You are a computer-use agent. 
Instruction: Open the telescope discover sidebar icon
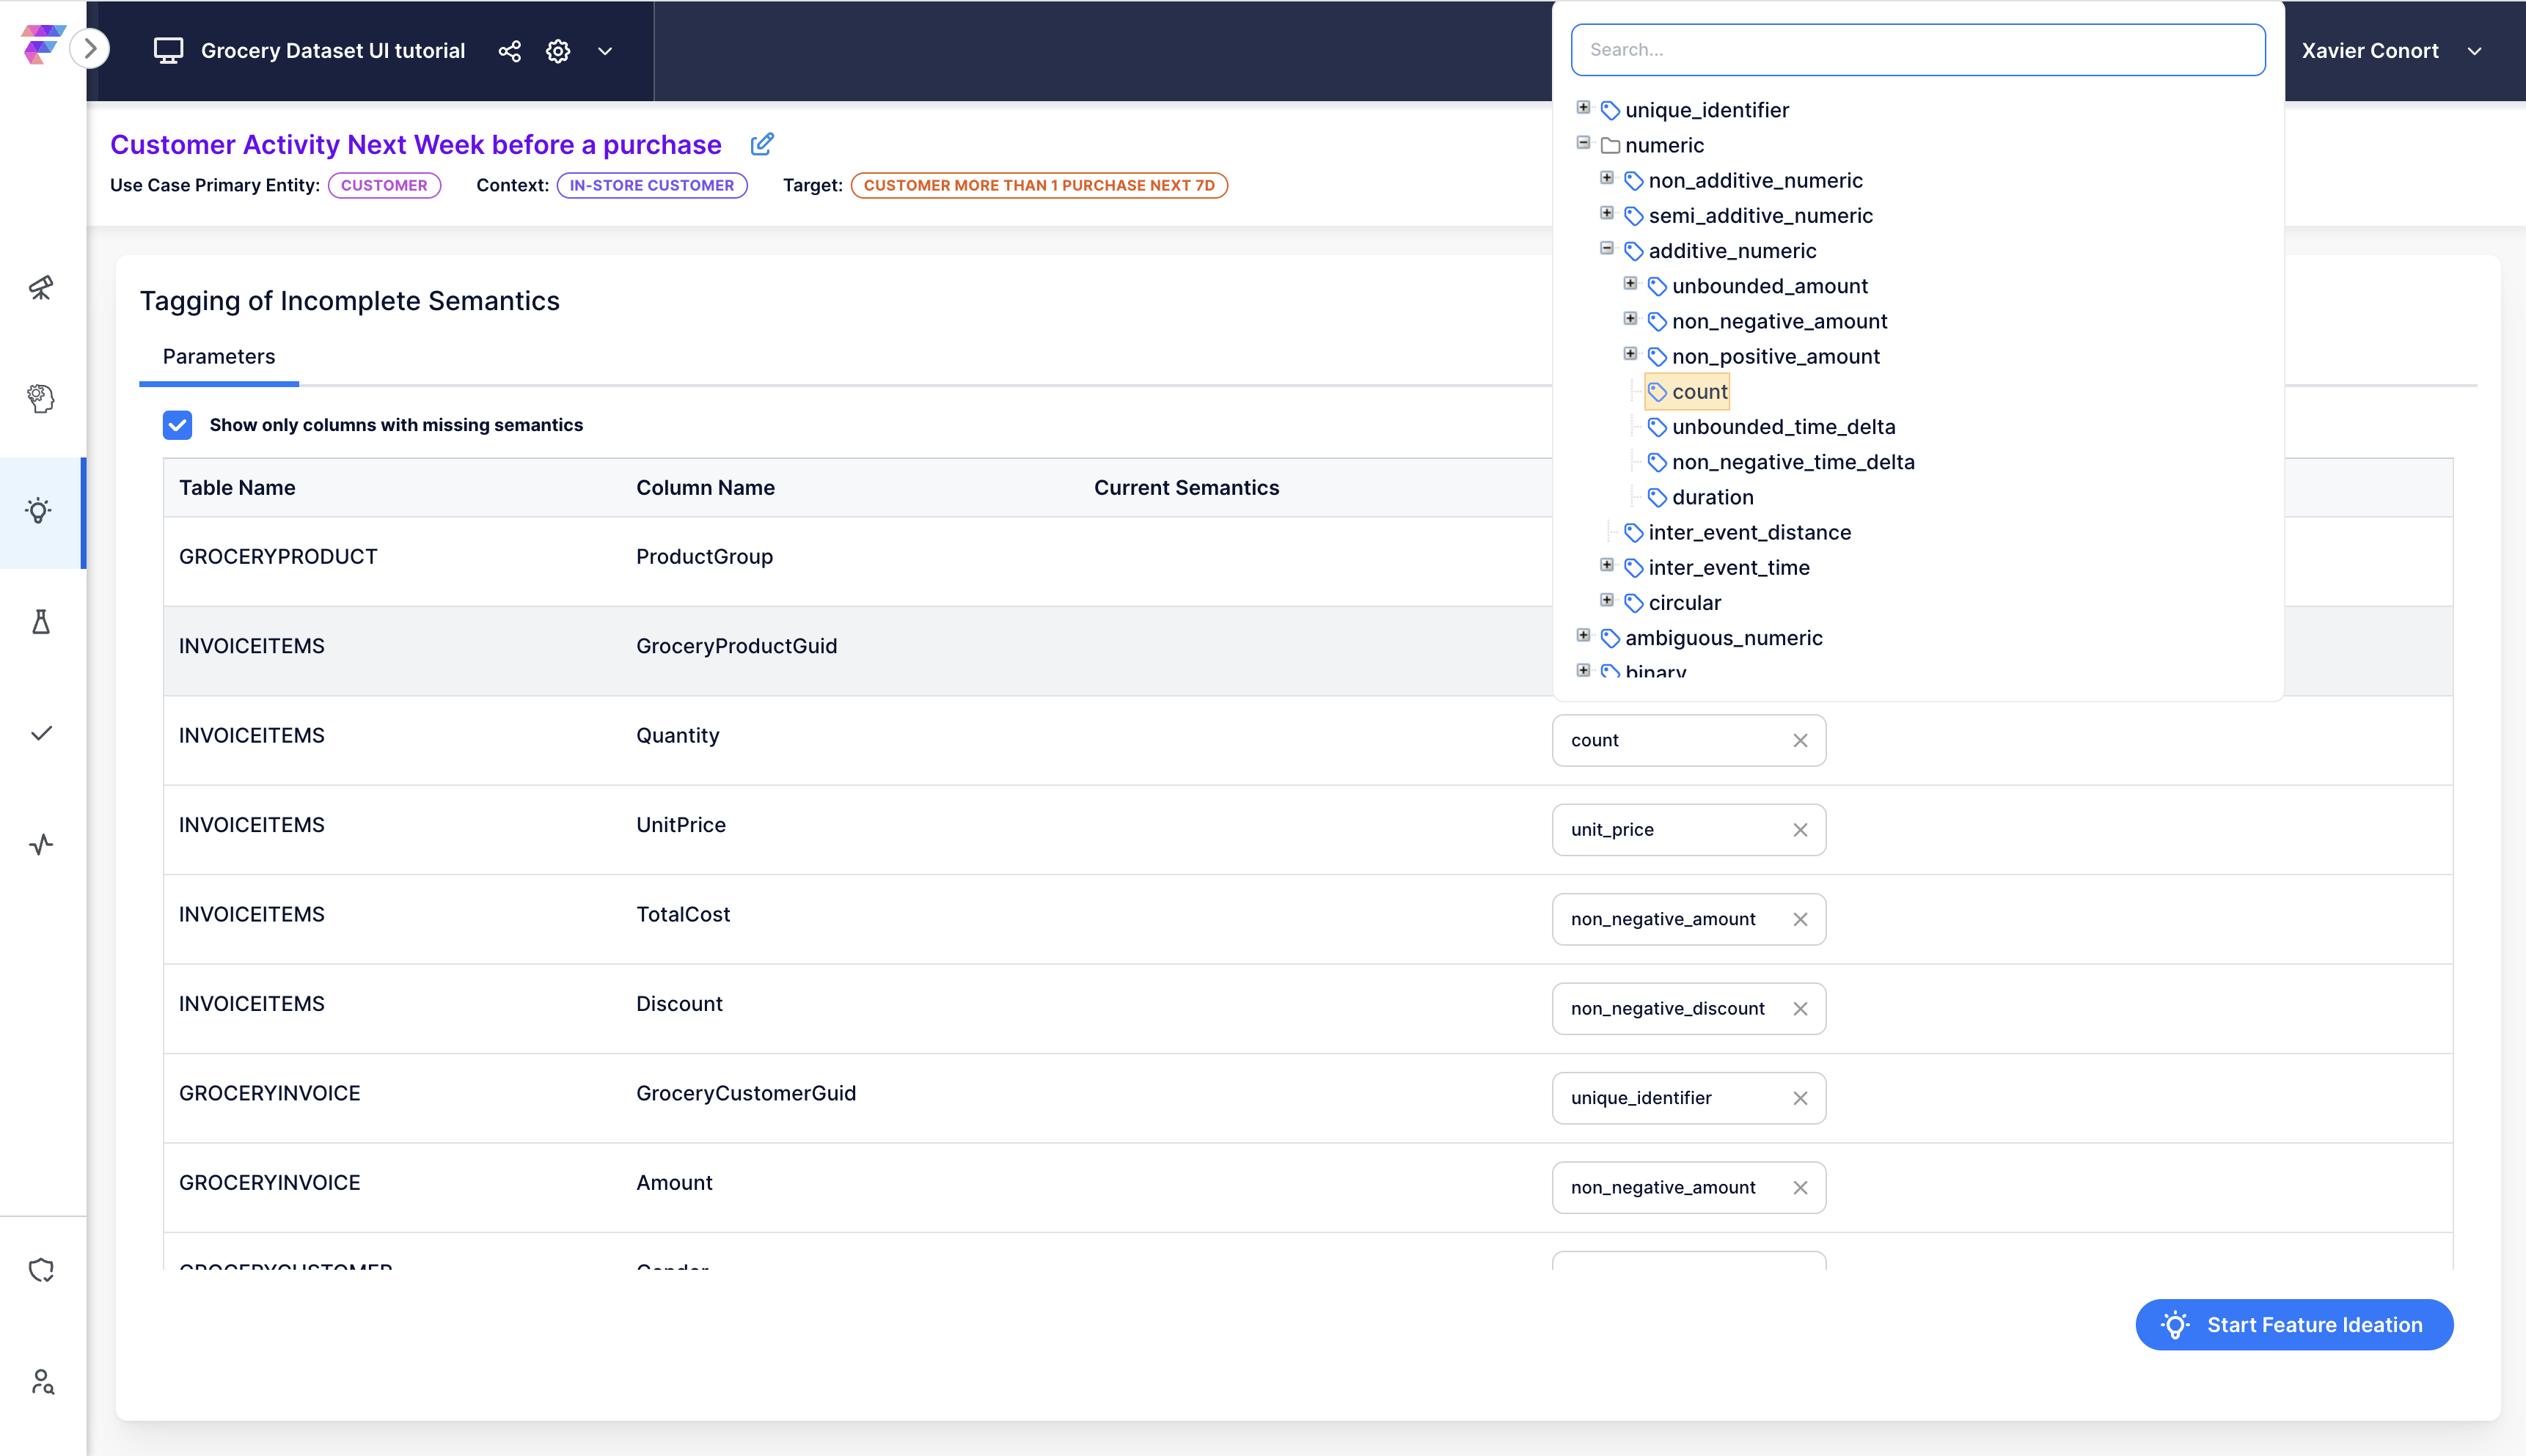pos(41,288)
